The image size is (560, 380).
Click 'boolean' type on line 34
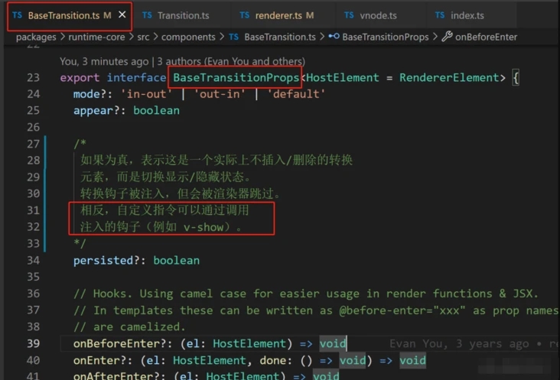click(177, 261)
